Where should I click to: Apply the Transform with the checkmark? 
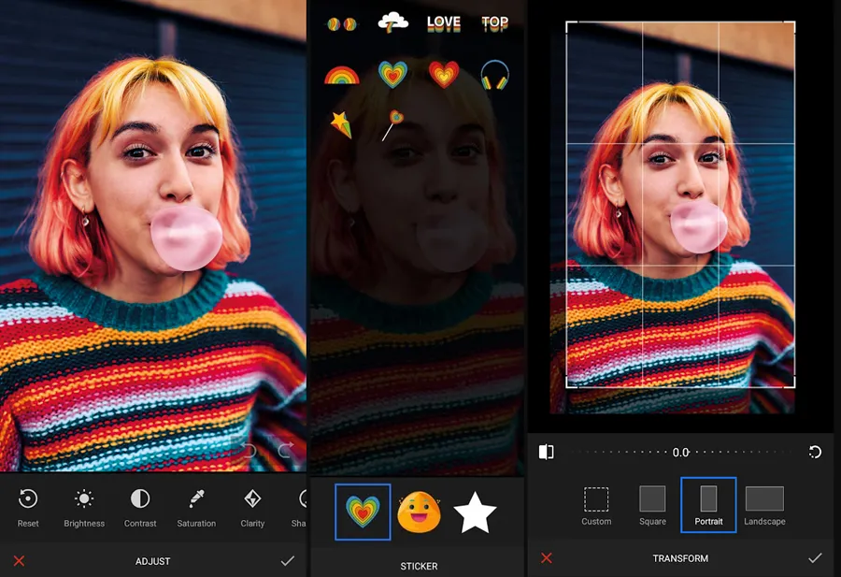(x=815, y=557)
